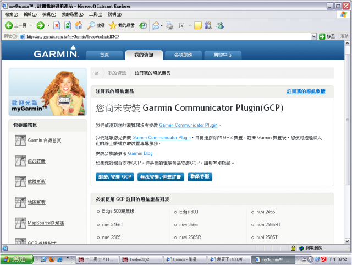Open the Messenger people icon
This screenshot has width=352, height=265.
coord(220,25)
